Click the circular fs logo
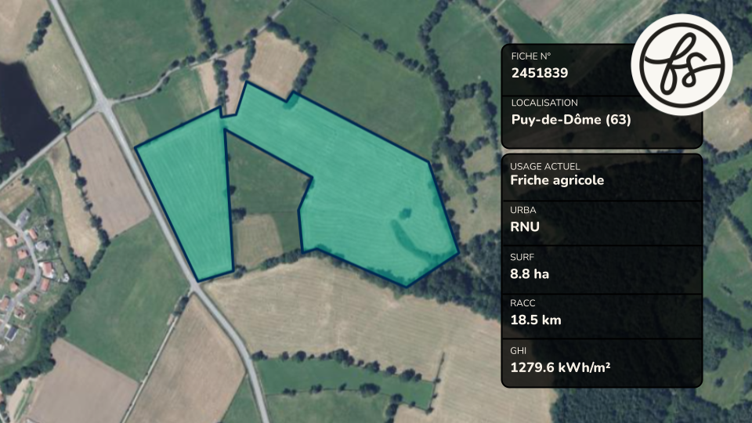This screenshot has width=752, height=423. coord(681,65)
